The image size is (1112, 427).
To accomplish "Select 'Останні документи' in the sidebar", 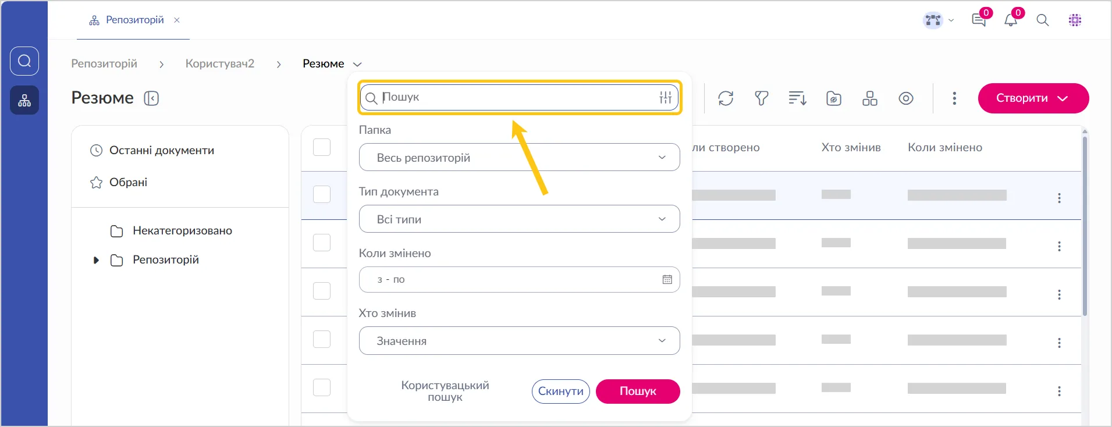I will coord(161,151).
